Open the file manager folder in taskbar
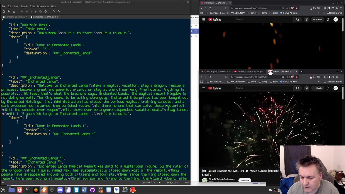This screenshot has height=194, width=345. click(x=11, y=190)
